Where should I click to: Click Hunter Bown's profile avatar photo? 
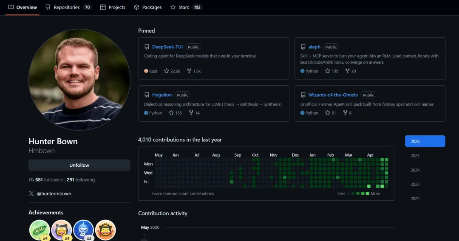pos(79,79)
